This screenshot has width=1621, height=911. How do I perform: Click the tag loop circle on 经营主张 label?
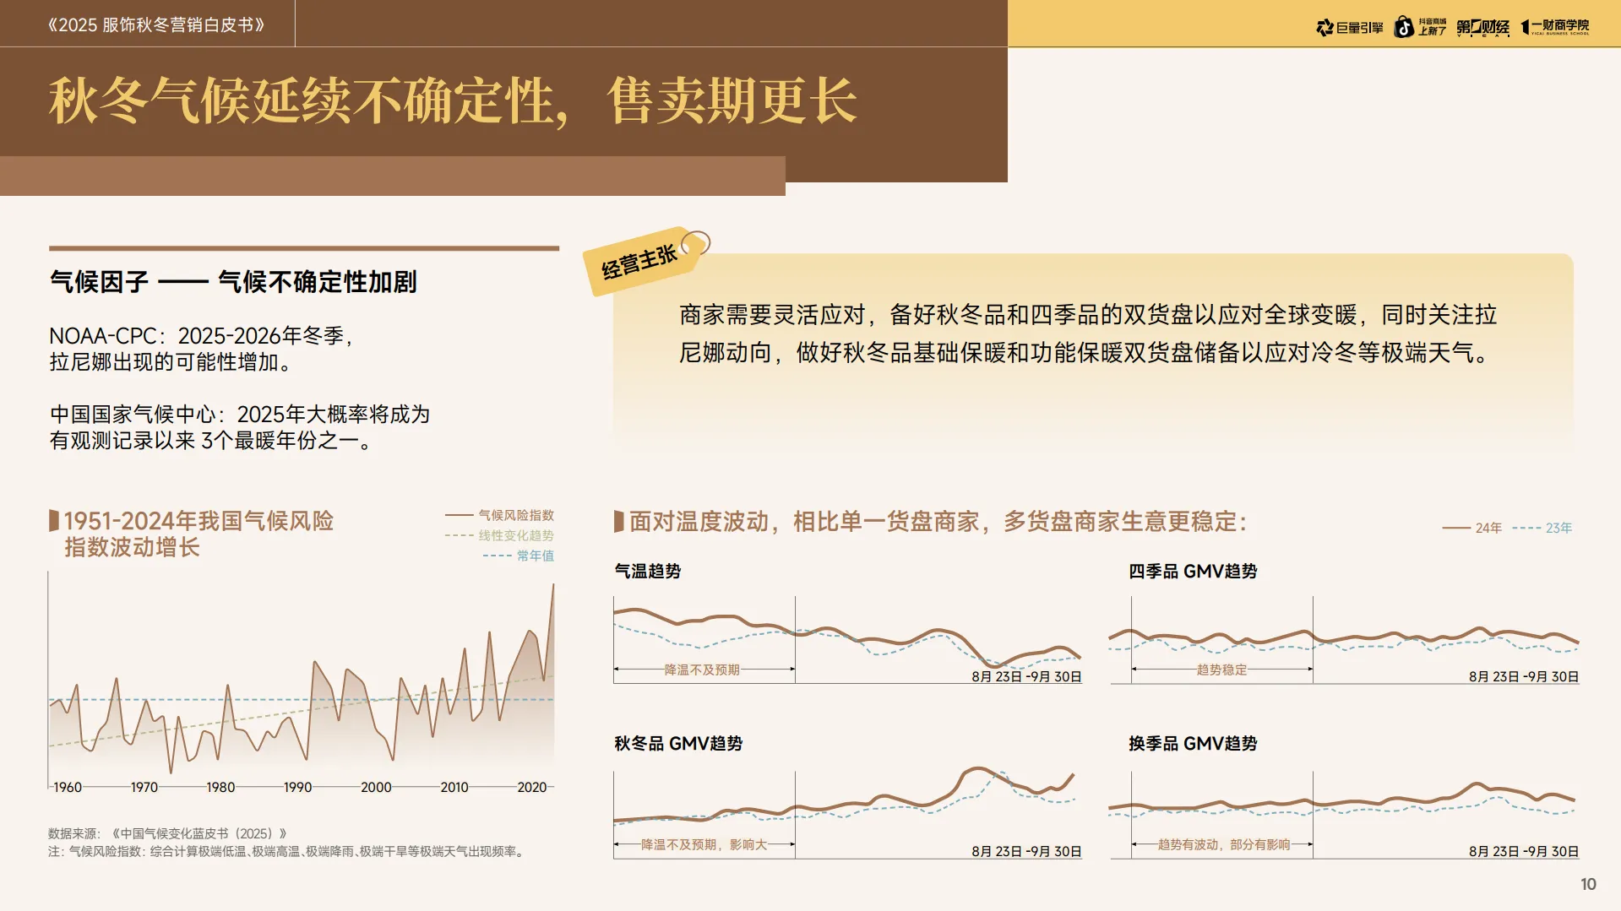pyautogui.click(x=696, y=242)
